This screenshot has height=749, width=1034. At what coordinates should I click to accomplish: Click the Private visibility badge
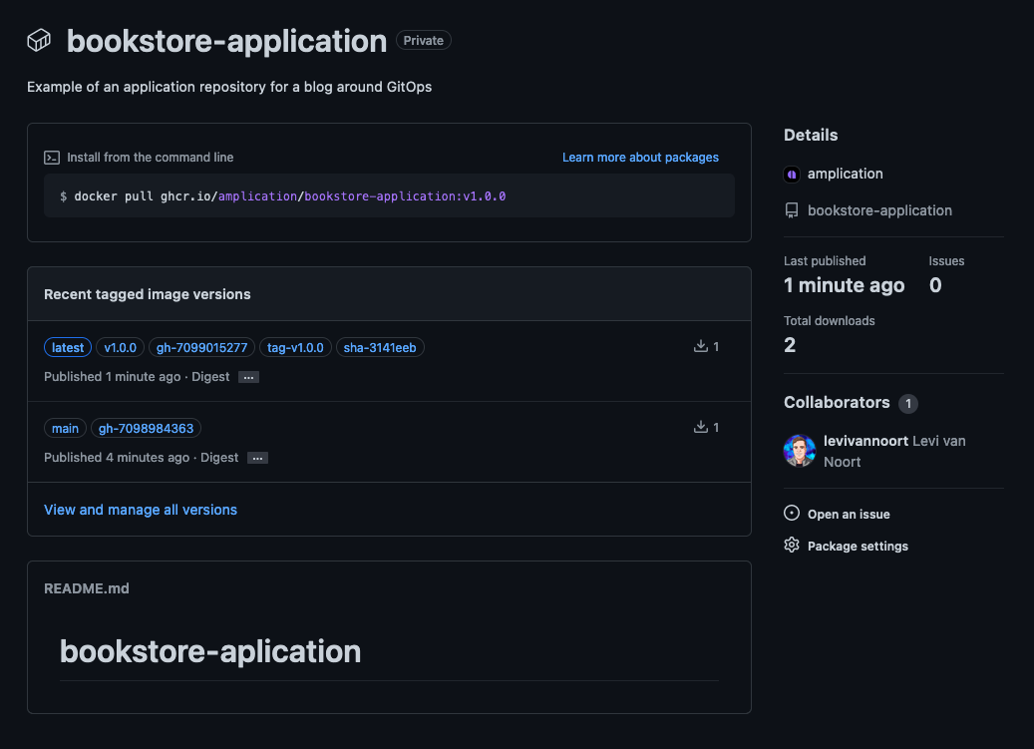point(424,40)
